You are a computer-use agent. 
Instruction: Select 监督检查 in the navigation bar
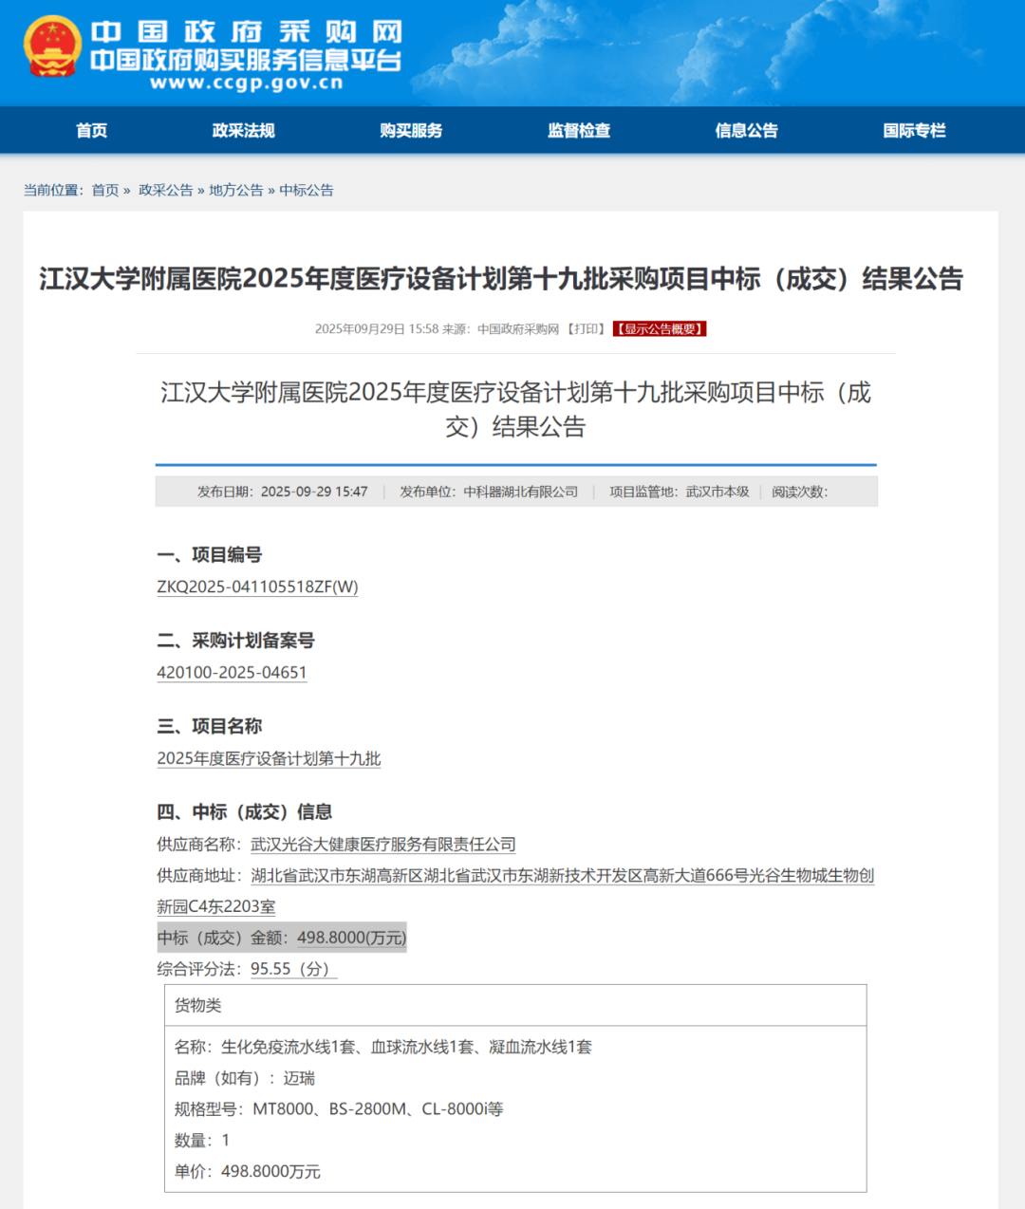(x=579, y=131)
